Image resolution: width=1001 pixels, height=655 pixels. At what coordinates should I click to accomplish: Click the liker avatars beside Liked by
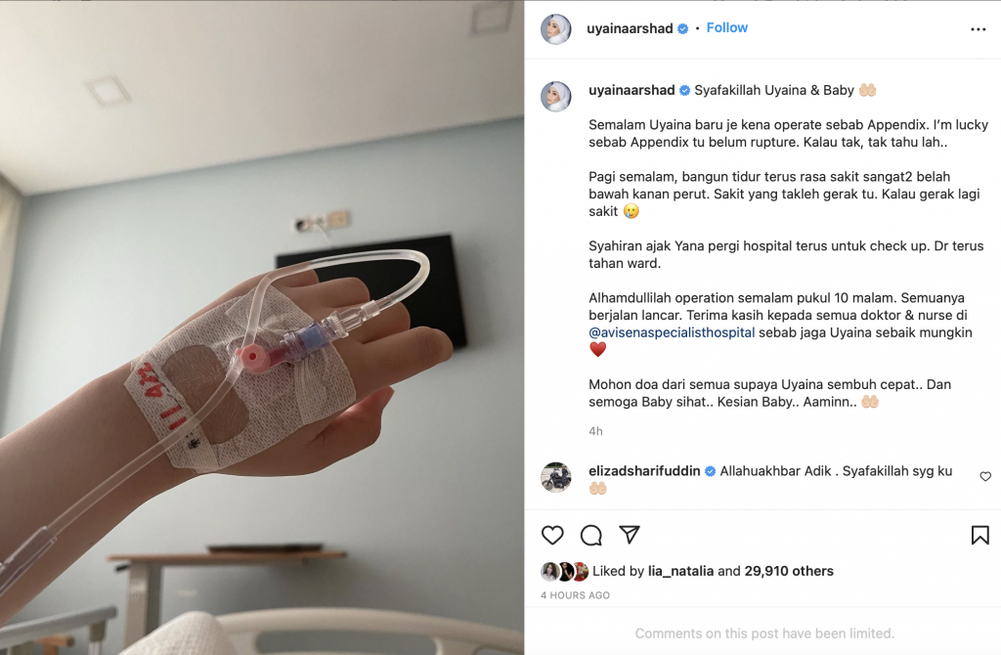coord(564,571)
